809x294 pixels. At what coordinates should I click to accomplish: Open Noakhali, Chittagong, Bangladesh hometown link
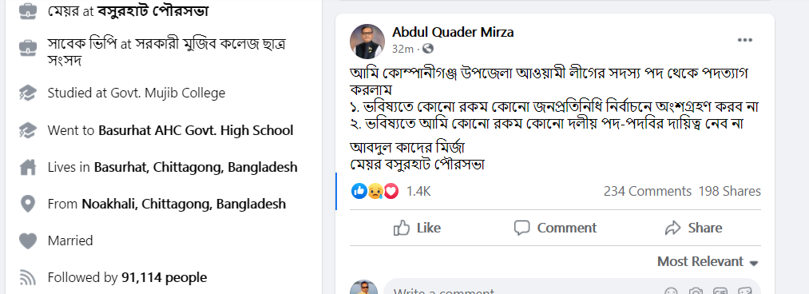tap(184, 204)
